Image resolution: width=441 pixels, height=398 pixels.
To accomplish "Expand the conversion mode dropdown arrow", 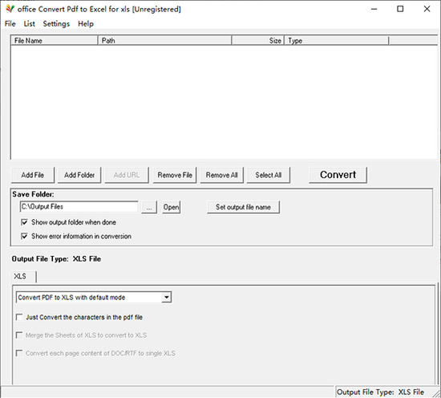I will tap(167, 297).
